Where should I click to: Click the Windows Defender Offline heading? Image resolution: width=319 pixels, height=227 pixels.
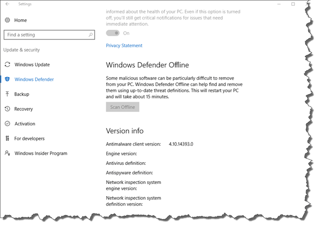click(147, 65)
